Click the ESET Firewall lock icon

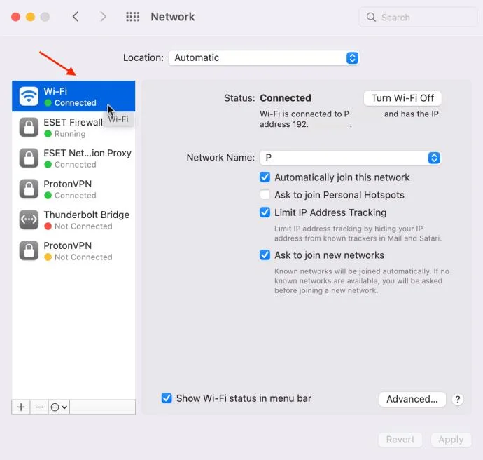tap(29, 127)
